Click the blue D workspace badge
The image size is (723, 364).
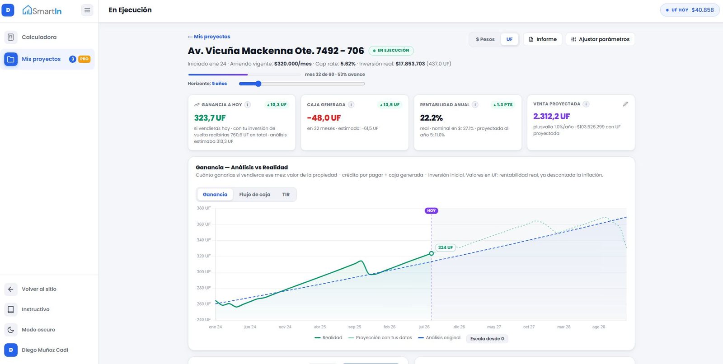(8, 10)
